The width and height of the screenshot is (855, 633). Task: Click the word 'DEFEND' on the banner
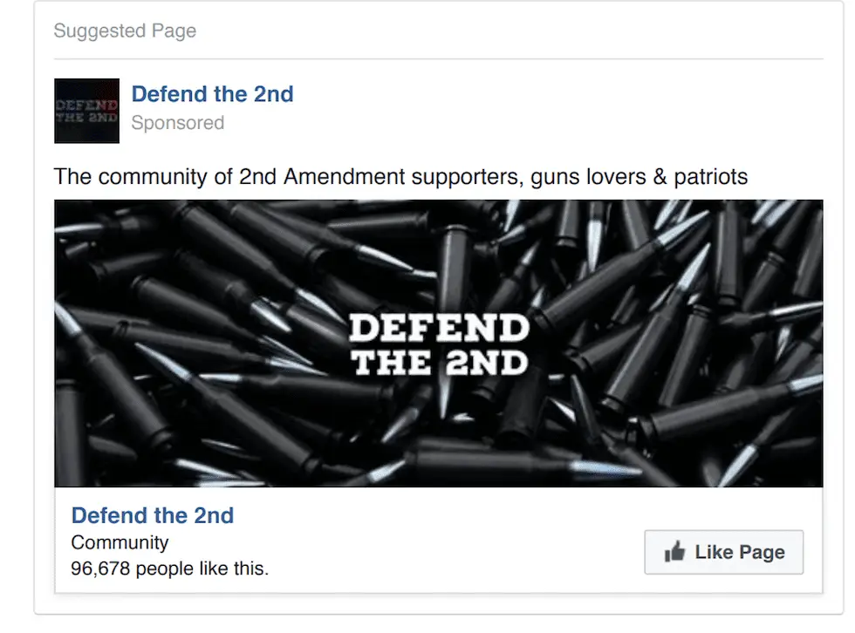[x=439, y=328]
